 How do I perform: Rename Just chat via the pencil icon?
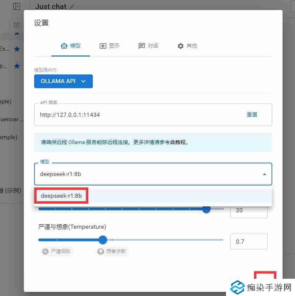pos(71,6)
